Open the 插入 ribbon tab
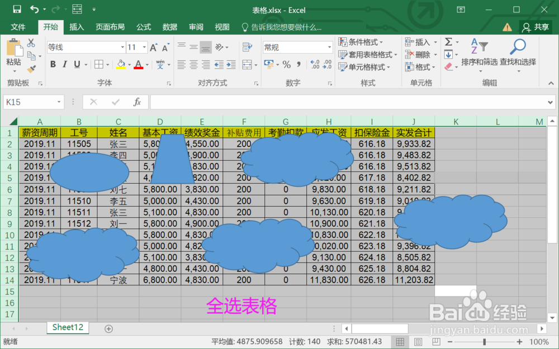 coord(76,27)
